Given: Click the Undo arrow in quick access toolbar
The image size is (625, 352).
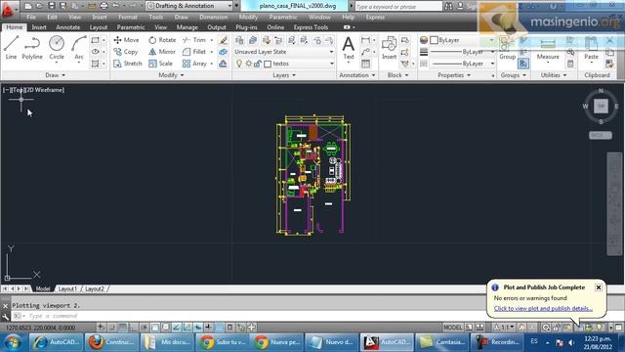Looking at the screenshot, I should (115, 6).
